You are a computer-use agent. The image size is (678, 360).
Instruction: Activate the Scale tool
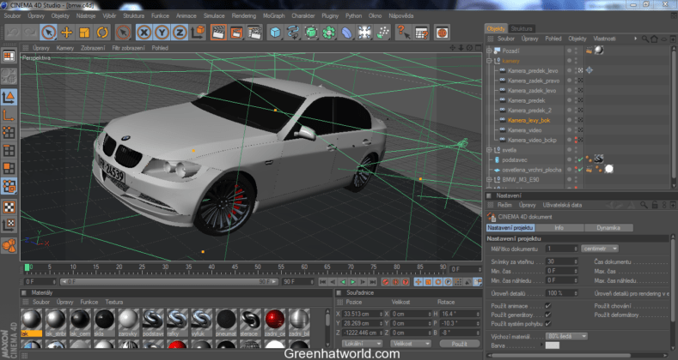click(84, 33)
